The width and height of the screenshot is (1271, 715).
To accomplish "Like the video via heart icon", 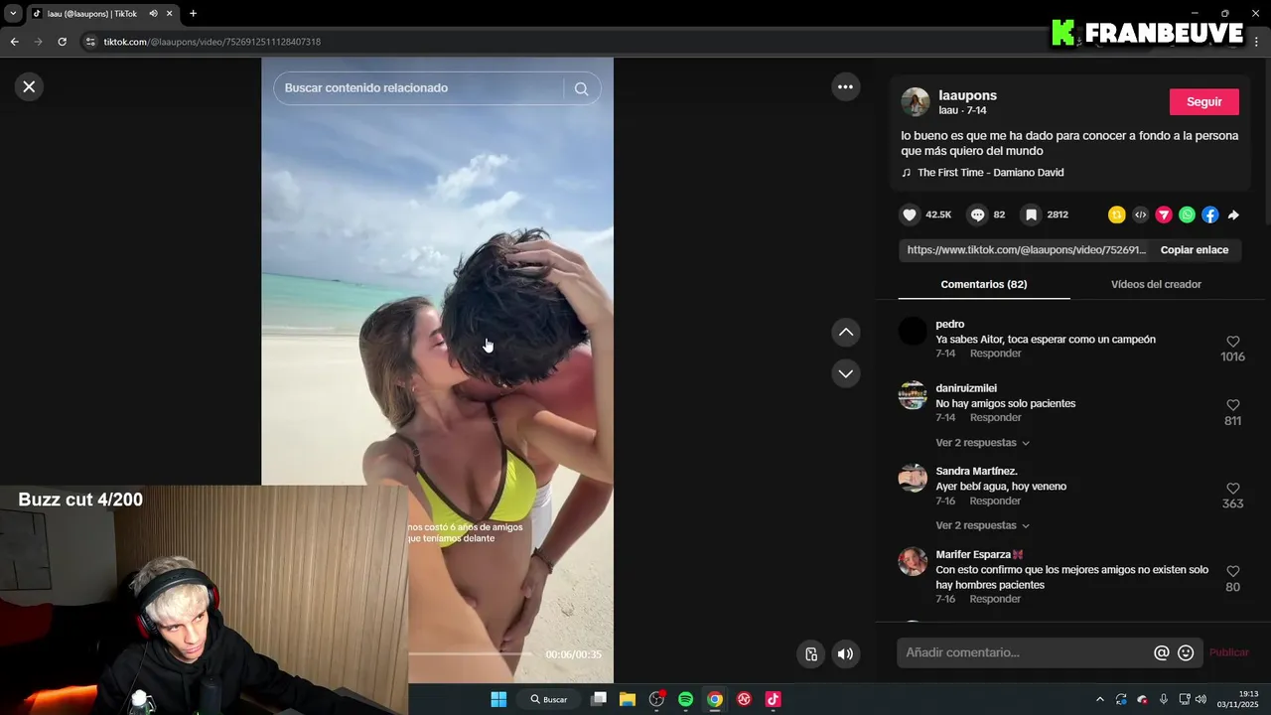I will pos(909,214).
